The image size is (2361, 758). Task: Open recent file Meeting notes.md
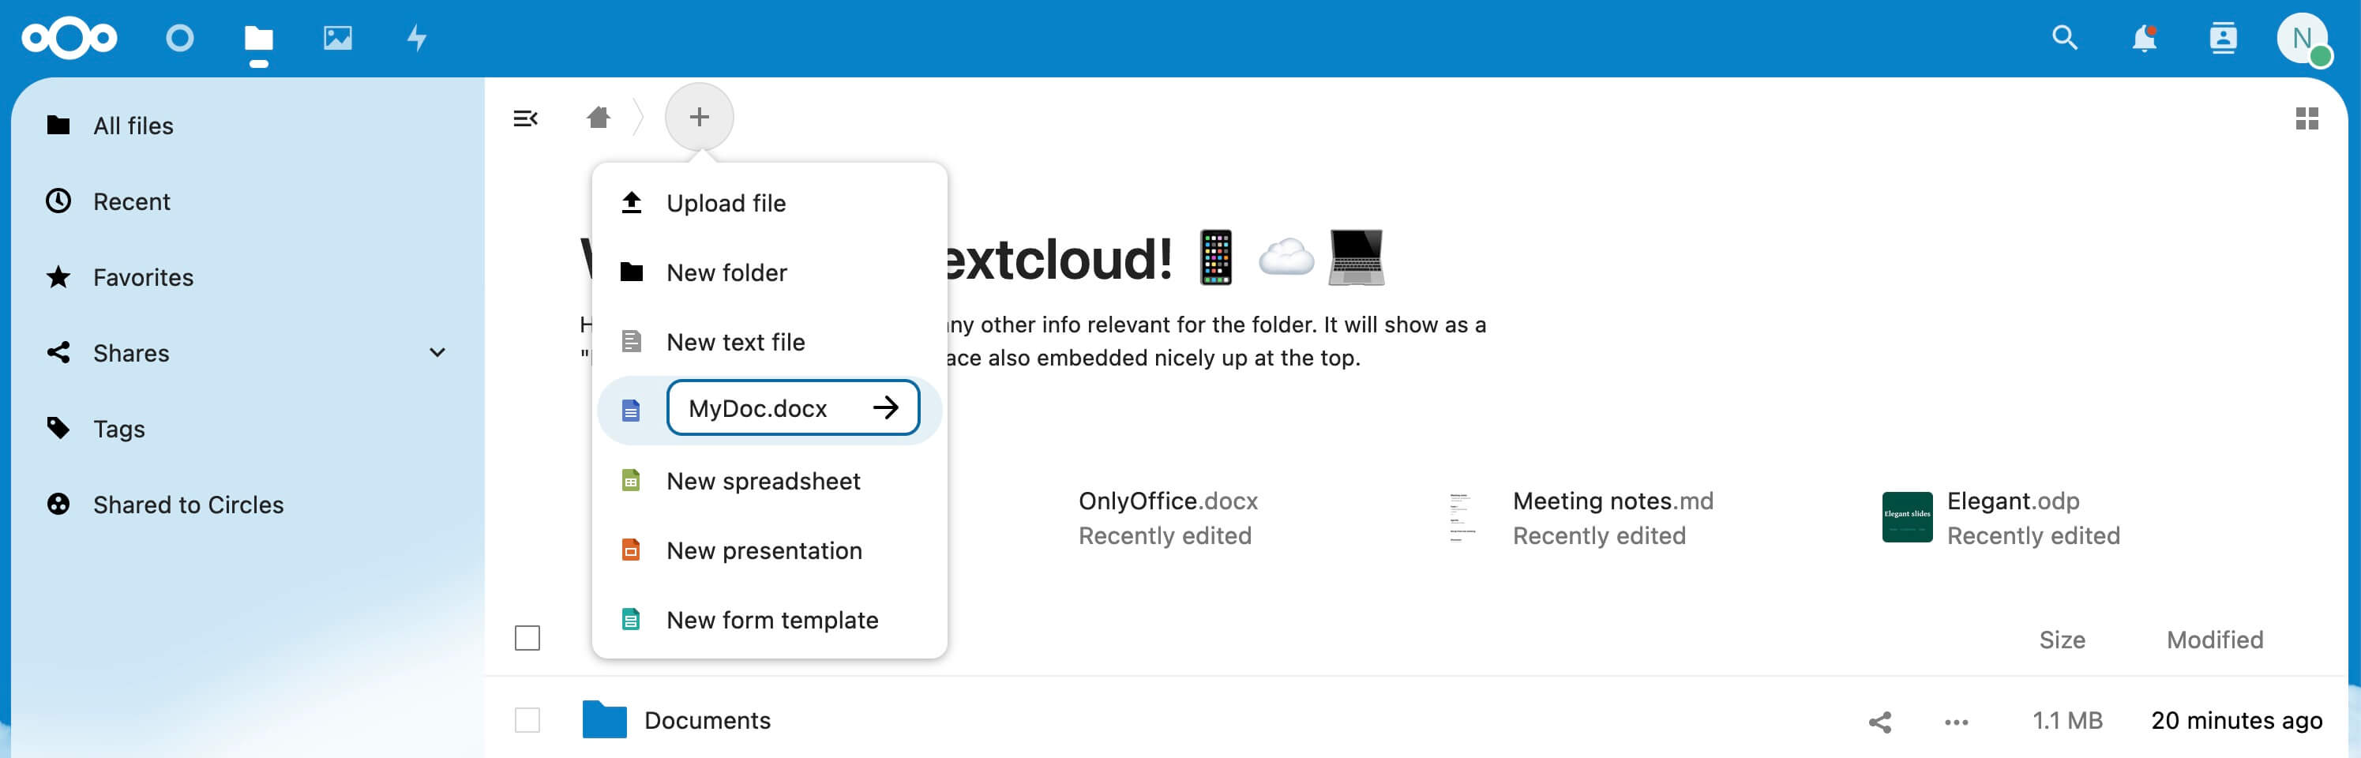[x=1612, y=501]
